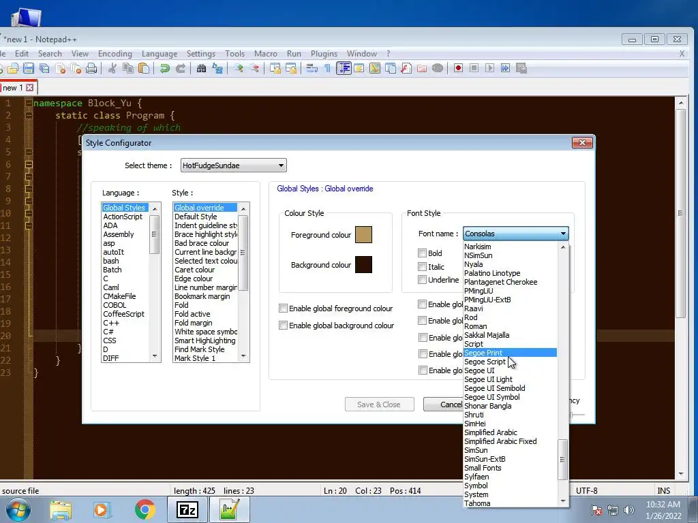Click the Cut scissors toolbar icon

[x=112, y=68]
